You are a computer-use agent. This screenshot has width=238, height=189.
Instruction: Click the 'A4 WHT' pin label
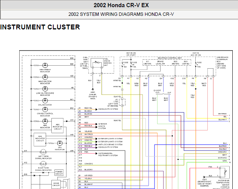(83, 117)
